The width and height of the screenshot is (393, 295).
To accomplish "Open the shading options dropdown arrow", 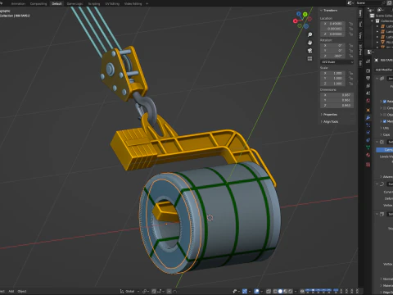I will (x=296, y=291).
